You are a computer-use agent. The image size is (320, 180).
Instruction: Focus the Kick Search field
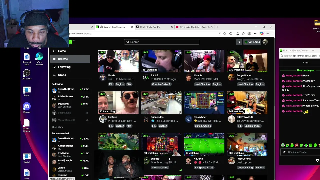click(x=162, y=42)
